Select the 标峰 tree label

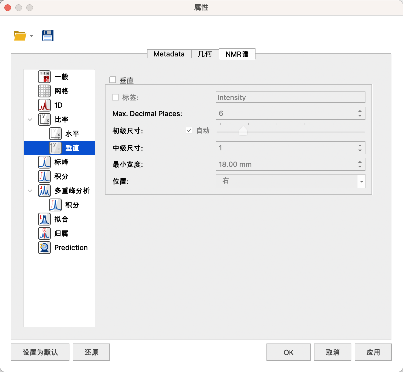click(61, 162)
